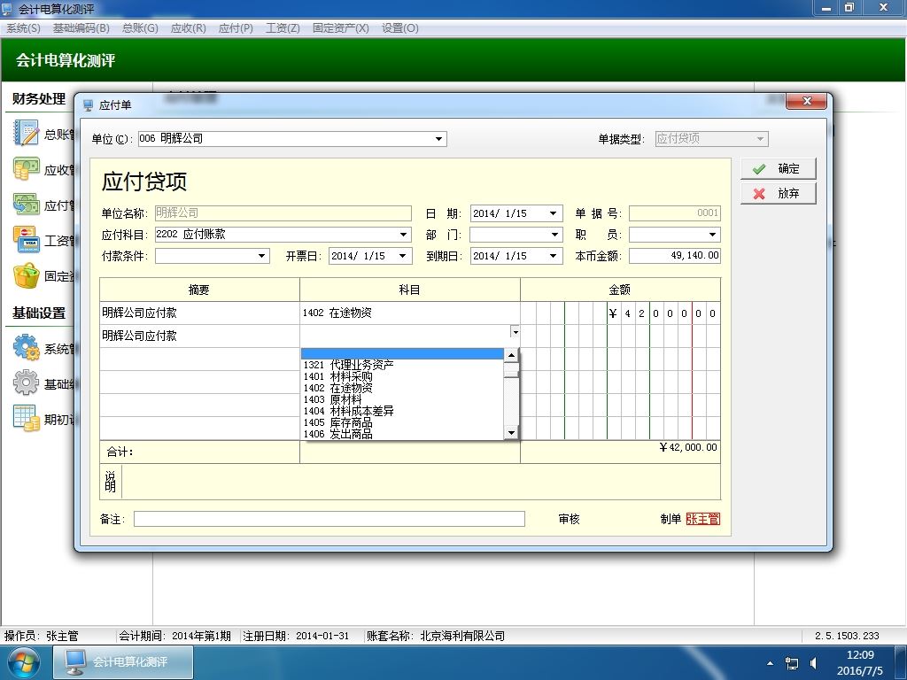Expand the 单位 company dropdown
Image resolution: width=907 pixels, height=680 pixels.
tap(438, 139)
